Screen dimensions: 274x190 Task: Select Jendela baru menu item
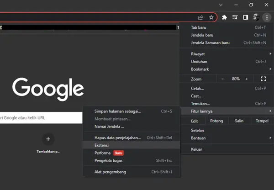click(227, 35)
